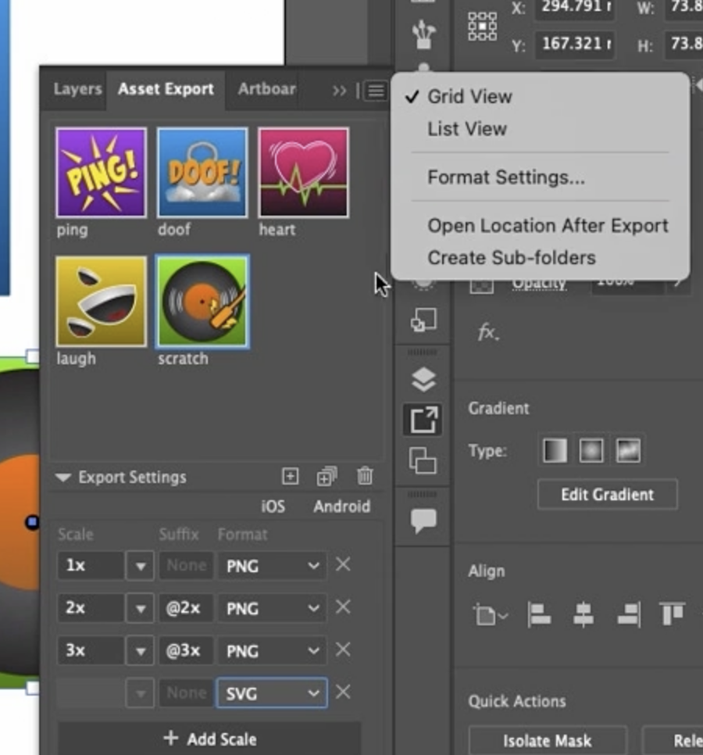Open the Asset Export dock icon
Screen dimensions: 703x755
tap(423, 420)
